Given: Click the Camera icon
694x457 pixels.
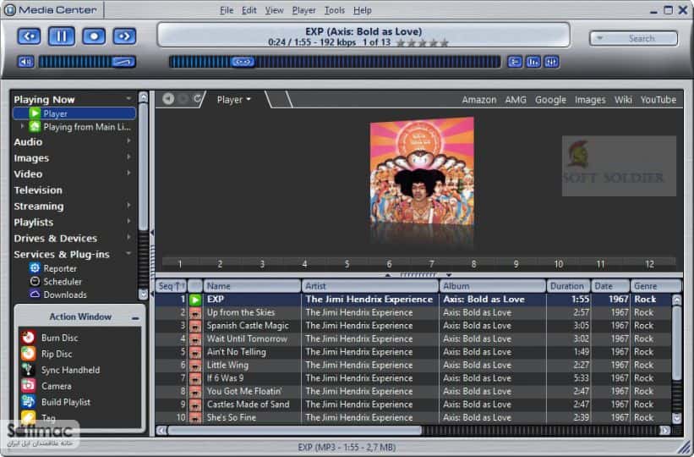Looking at the screenshot, I should click(x=29, y=386).
